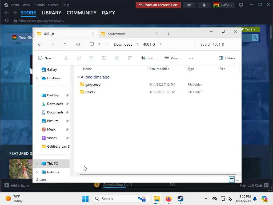Click the horizontal scrollbar in file list
The image size is (273, 205).
coord(158,174)
